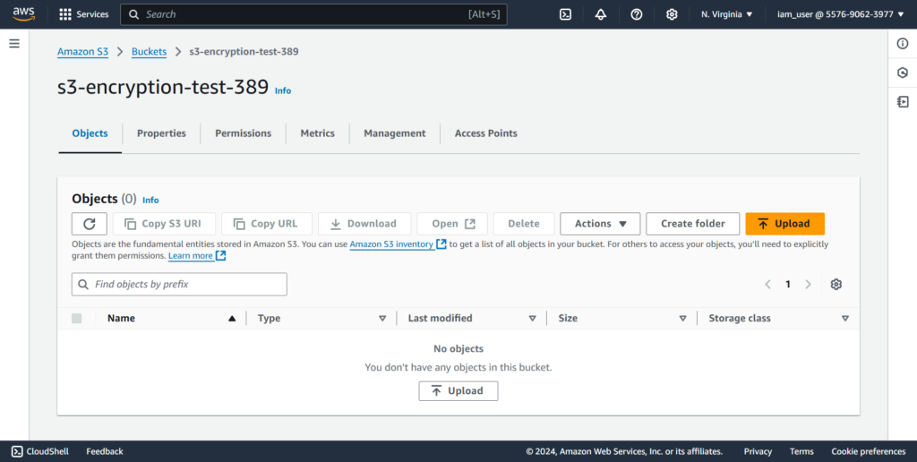Open the settings gear in top navigation
917x462 pixels.
[x=672, y=14]
